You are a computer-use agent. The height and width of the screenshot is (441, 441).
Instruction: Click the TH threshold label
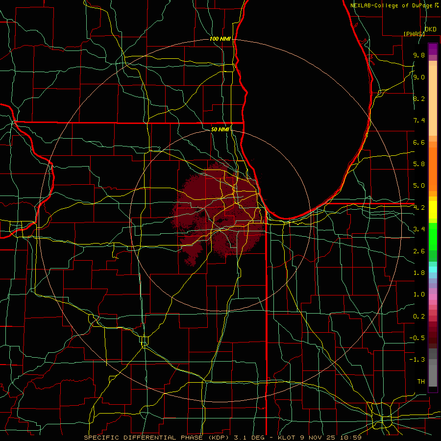[421, 382]
